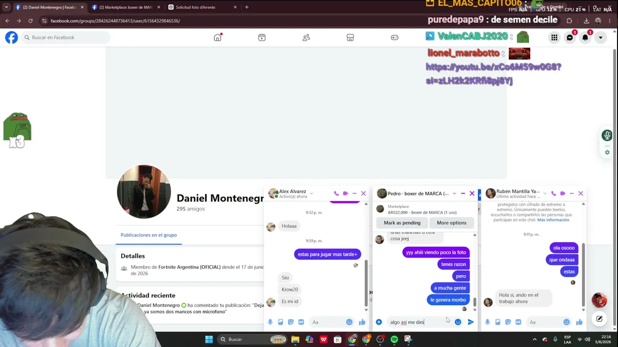
Task: Click the Chrome address bar URL
Action: coord(115,21)
